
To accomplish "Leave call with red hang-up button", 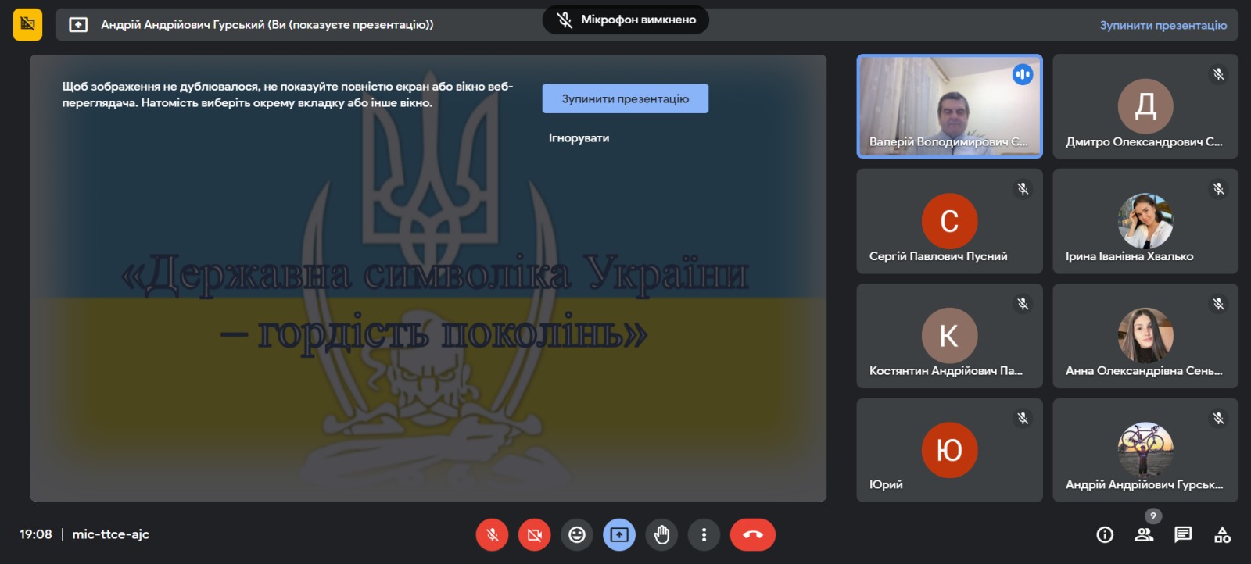I will [x=753, y=534].
